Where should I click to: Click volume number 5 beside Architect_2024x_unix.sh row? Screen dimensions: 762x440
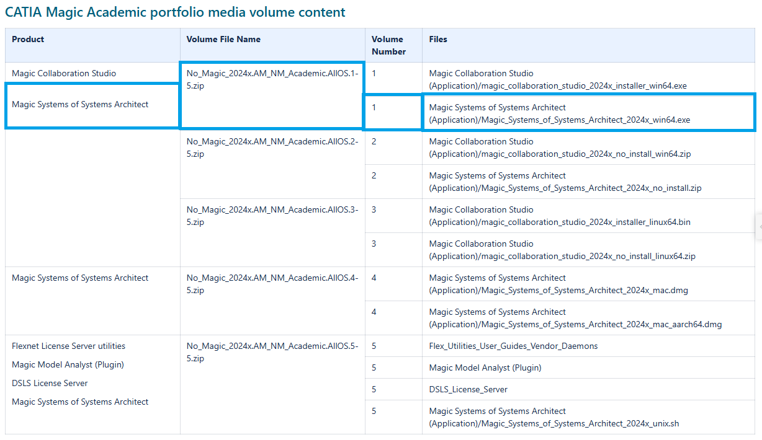pos(374,411)
